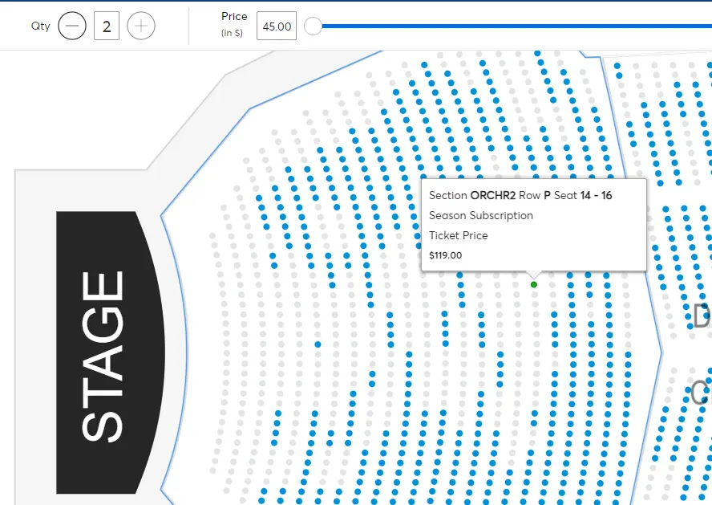Viewport: 712px width, 505px height.
Task: Click the Price label text
Action: coord(234,16)
